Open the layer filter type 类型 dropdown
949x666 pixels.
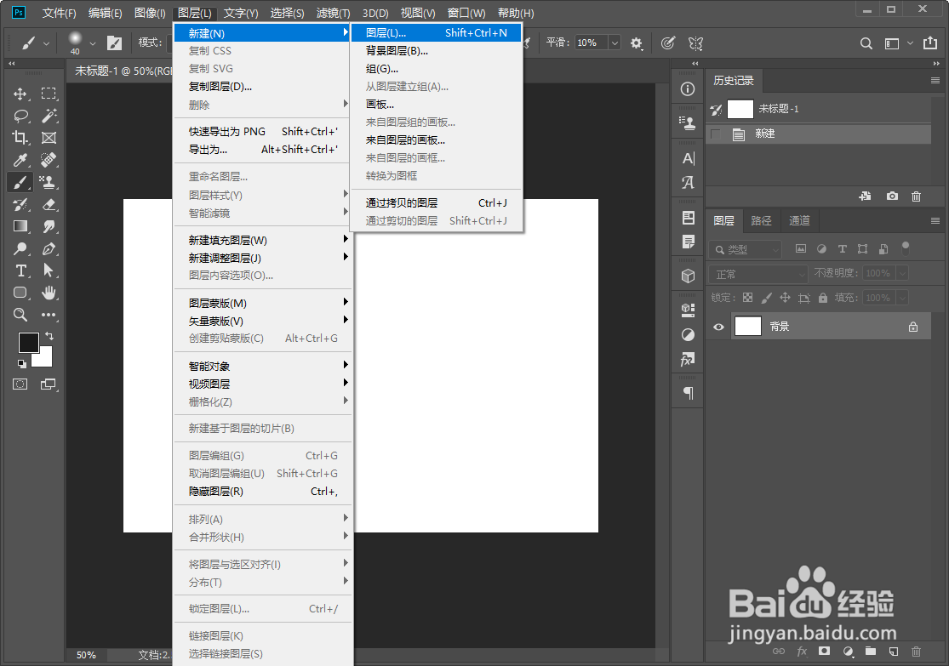tap(746, 249)
